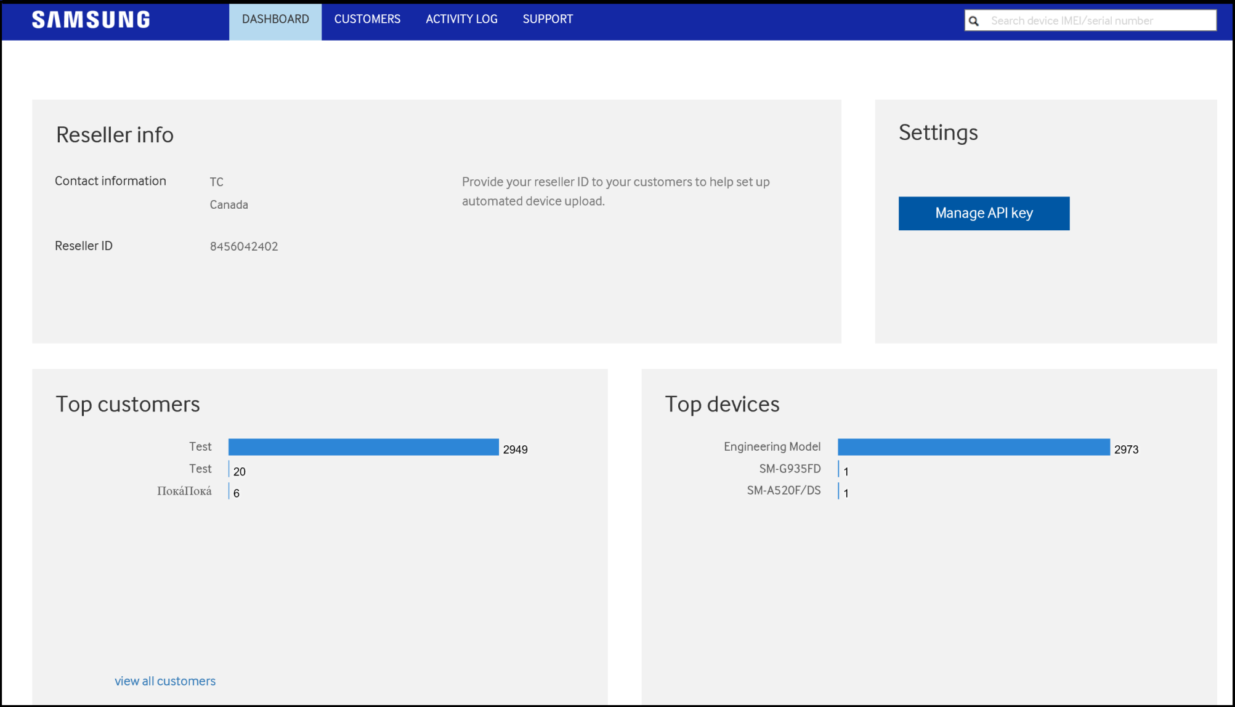Click the reseller ID number 8456042402
Viewport: 1235px width, 707px height.
point(244,246)
